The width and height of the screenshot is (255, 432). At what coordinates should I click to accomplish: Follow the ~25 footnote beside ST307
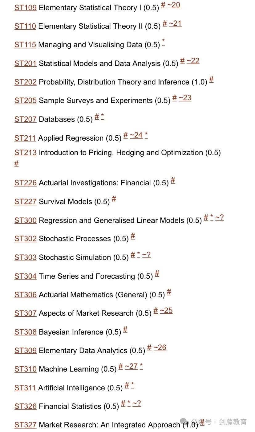(166, 311)
